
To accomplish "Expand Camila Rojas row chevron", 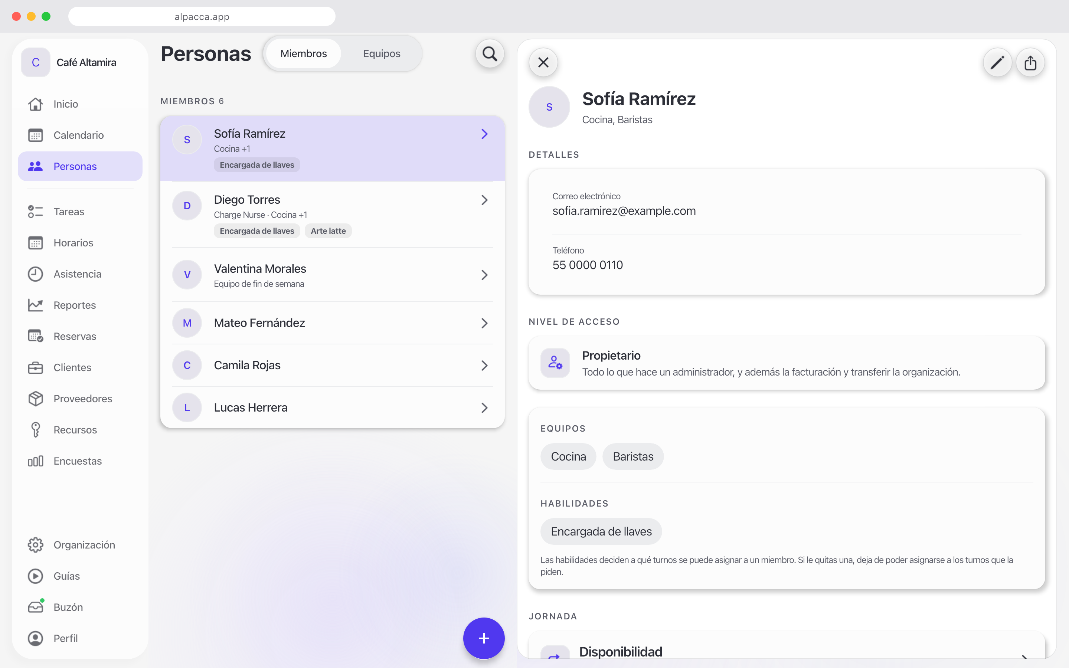I will tap(484, 366).
